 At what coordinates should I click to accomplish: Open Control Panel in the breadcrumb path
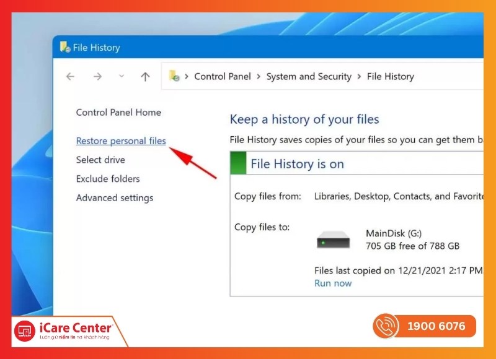click(223, 77)
